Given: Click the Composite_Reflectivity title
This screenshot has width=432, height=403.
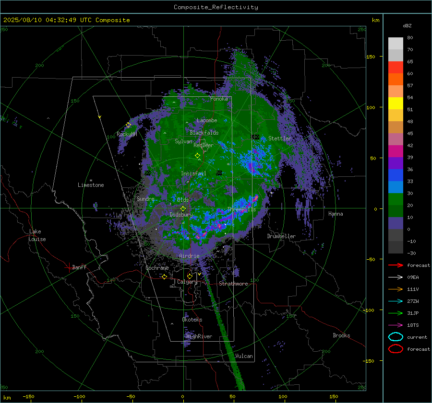Looking at the screenshot, I should 216,7.
